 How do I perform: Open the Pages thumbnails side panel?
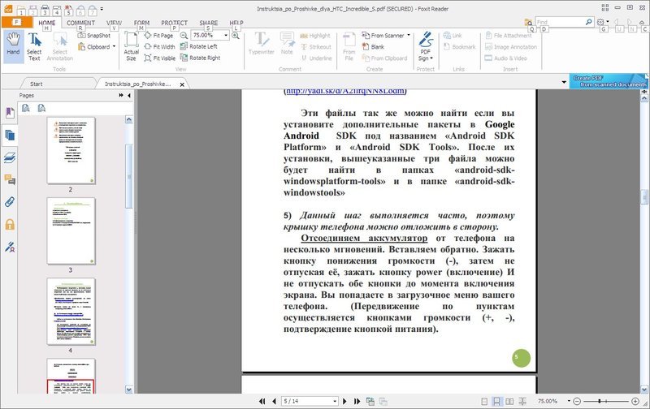10,136
